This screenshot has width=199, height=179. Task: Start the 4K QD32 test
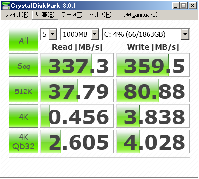(x=24, y=141)
